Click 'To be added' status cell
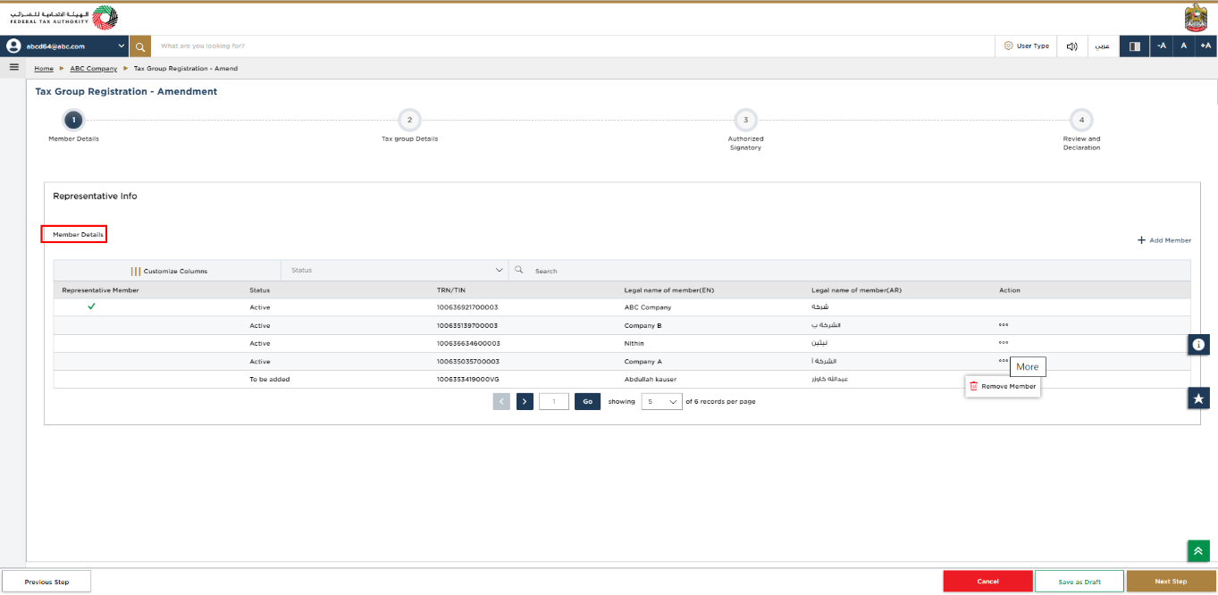This screenshot has height=595, width=1218. [x=270, y=379]
